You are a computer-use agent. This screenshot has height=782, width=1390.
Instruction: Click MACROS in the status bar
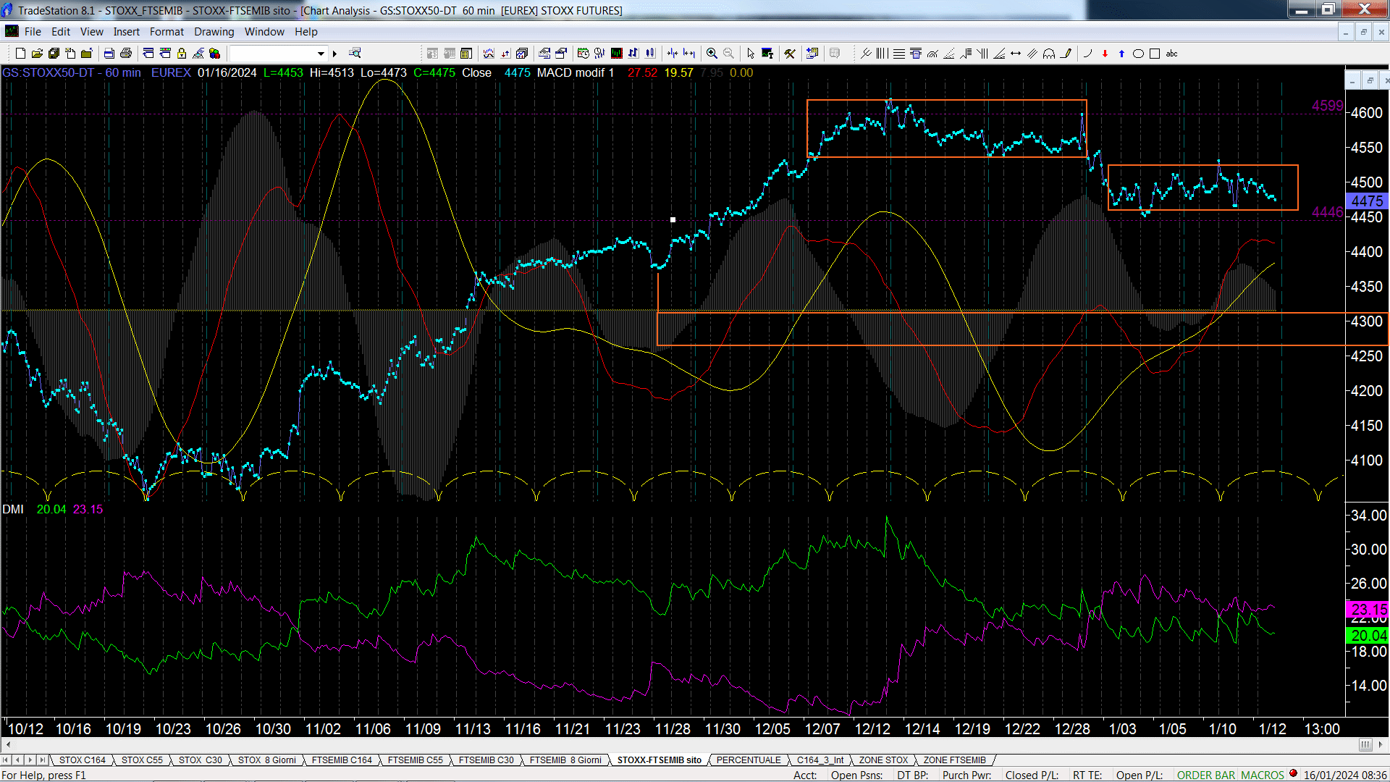(x=1263, y=775)
